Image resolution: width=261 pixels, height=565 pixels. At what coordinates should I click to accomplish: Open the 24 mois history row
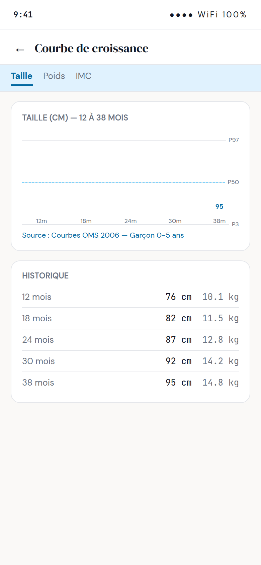click(130, 340)
